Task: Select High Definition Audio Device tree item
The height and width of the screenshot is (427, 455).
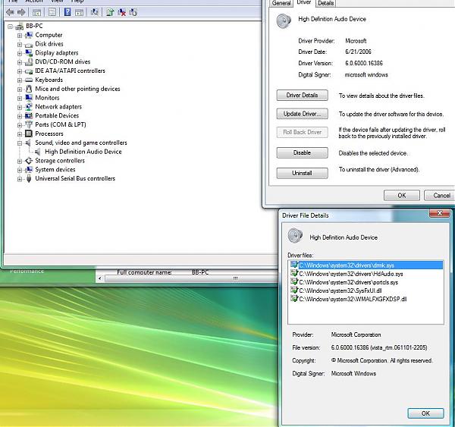Action: coord(83,152)
